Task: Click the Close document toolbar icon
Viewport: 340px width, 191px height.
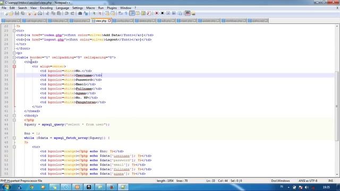Action: (29, 13)
